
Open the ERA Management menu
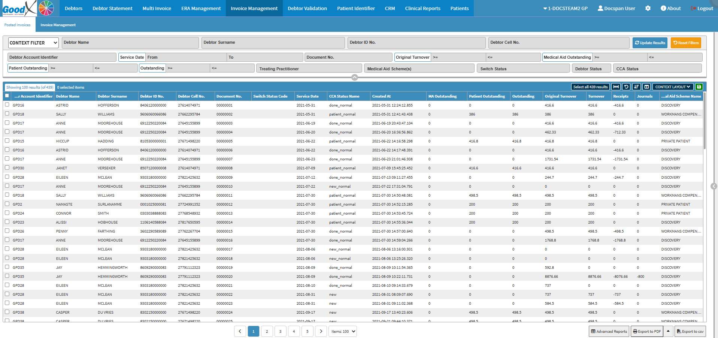pos(201,8)
